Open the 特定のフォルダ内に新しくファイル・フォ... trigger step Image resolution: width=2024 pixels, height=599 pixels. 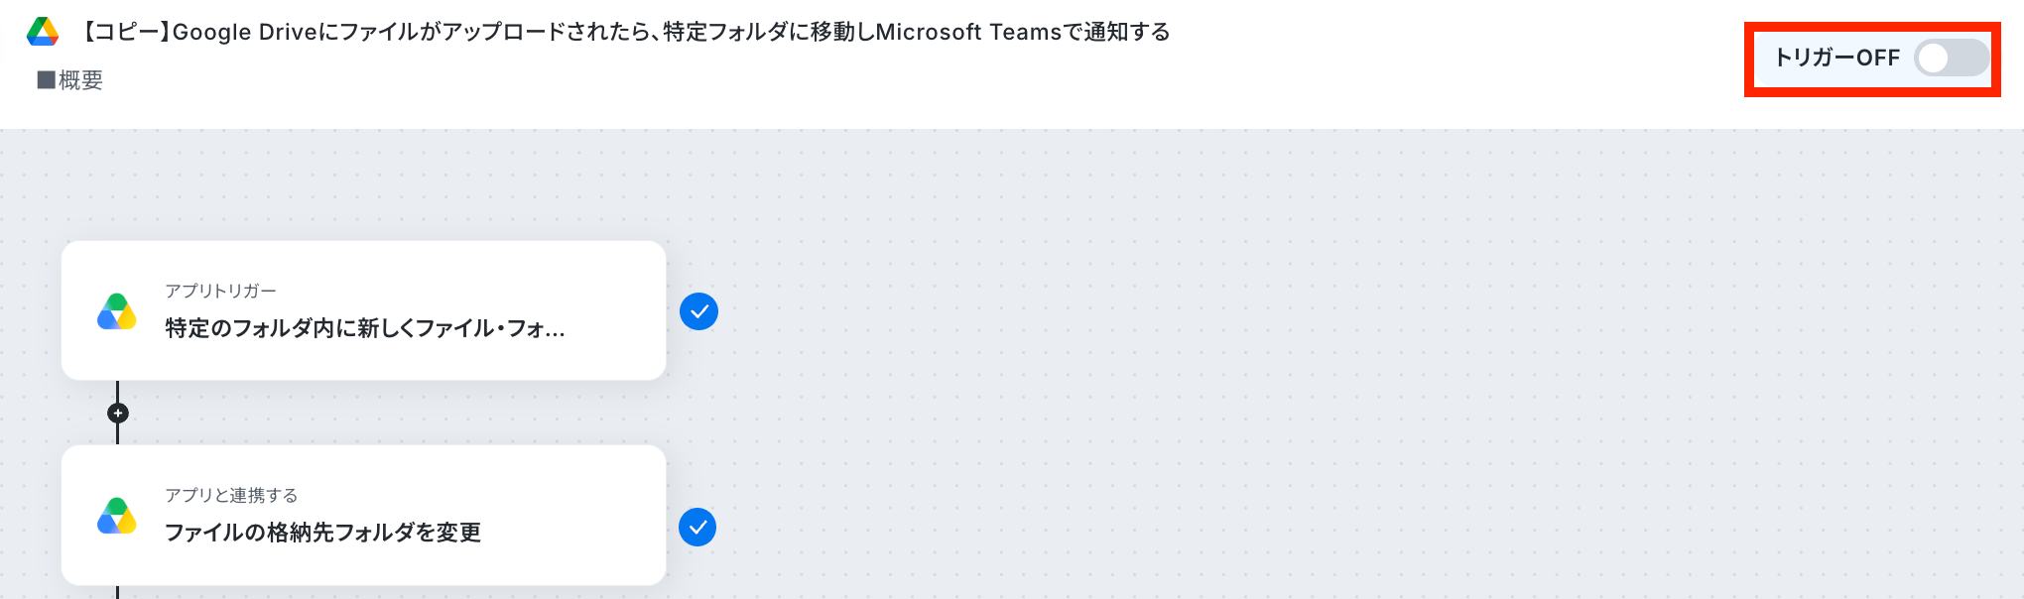[x=363, y=310]
